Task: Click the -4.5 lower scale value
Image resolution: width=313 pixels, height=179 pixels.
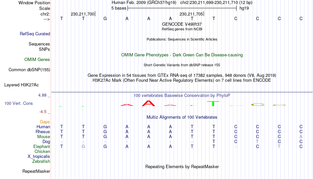Action: point(43,112)
